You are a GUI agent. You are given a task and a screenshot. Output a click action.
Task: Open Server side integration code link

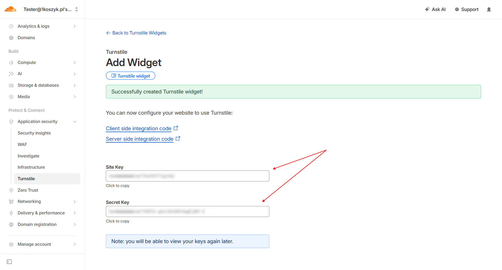(140, 139)
